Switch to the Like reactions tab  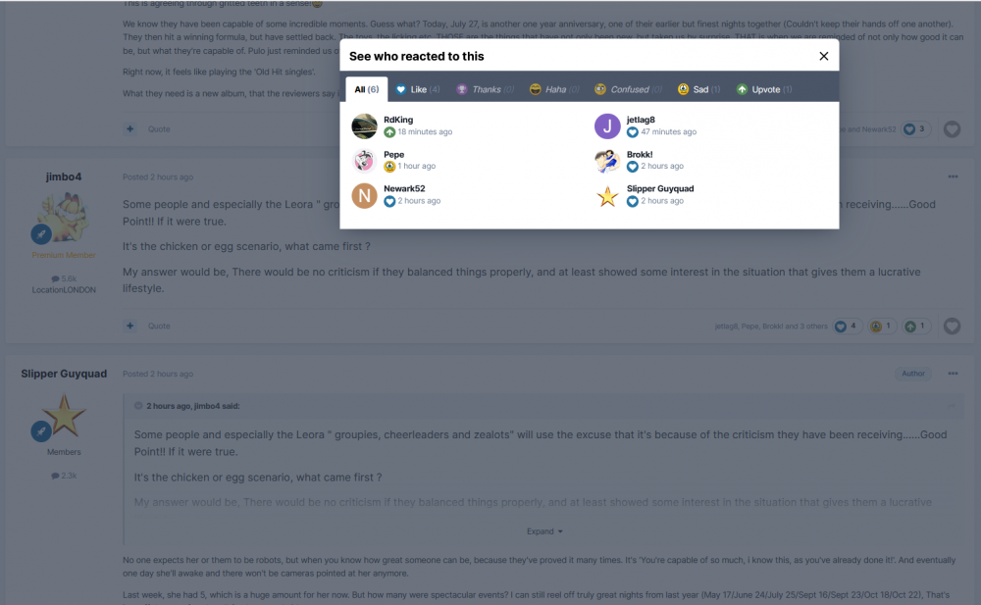[x=418, y=89]
